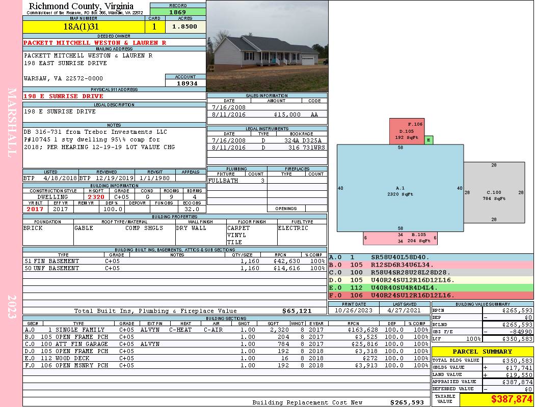Select the pink B.105 204 SqFt porch strip
535x407 pixels.
pos(400,238)
